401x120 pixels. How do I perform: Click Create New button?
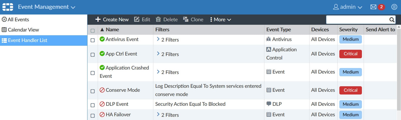point(112,19)
